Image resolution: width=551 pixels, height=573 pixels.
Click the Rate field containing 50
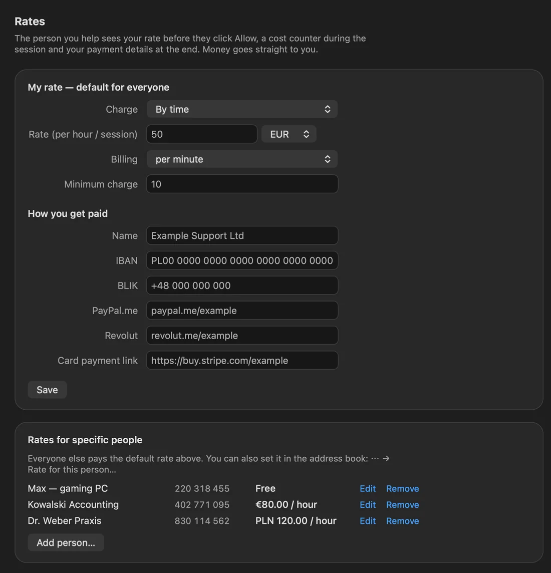tap(202, 134)
